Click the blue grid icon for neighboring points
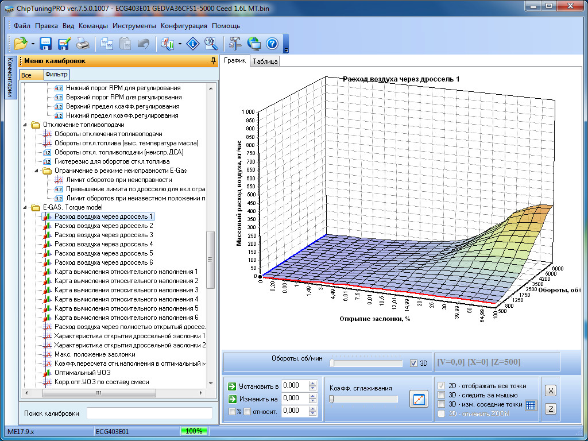 [531, 405]
